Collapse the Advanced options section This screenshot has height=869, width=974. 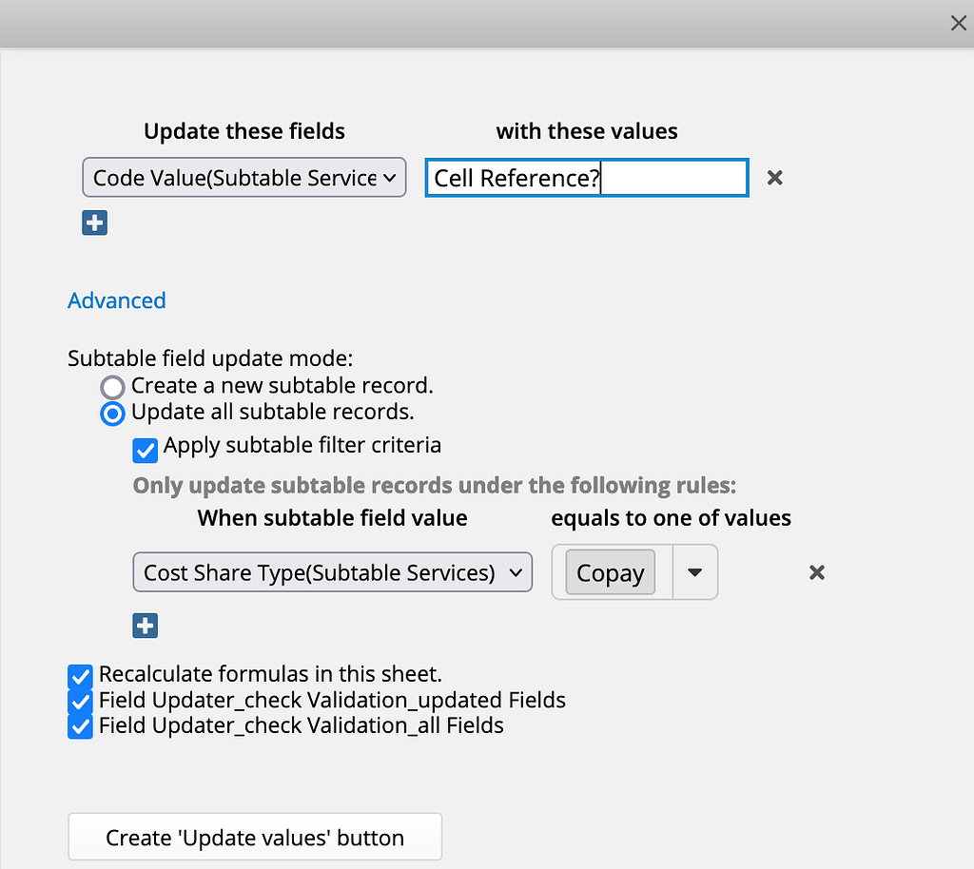click(116, 300)
